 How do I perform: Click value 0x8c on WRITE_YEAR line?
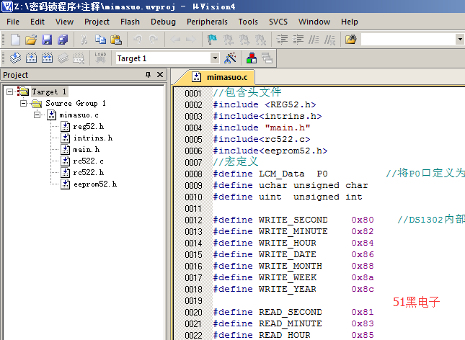(363, 289)
